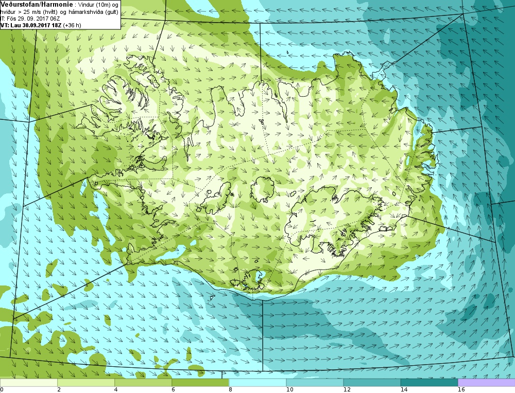Click the "IT: Fös 29. 09. 2017 06Z" initial time line
The image size is (515, 393).
click(29, 19)
